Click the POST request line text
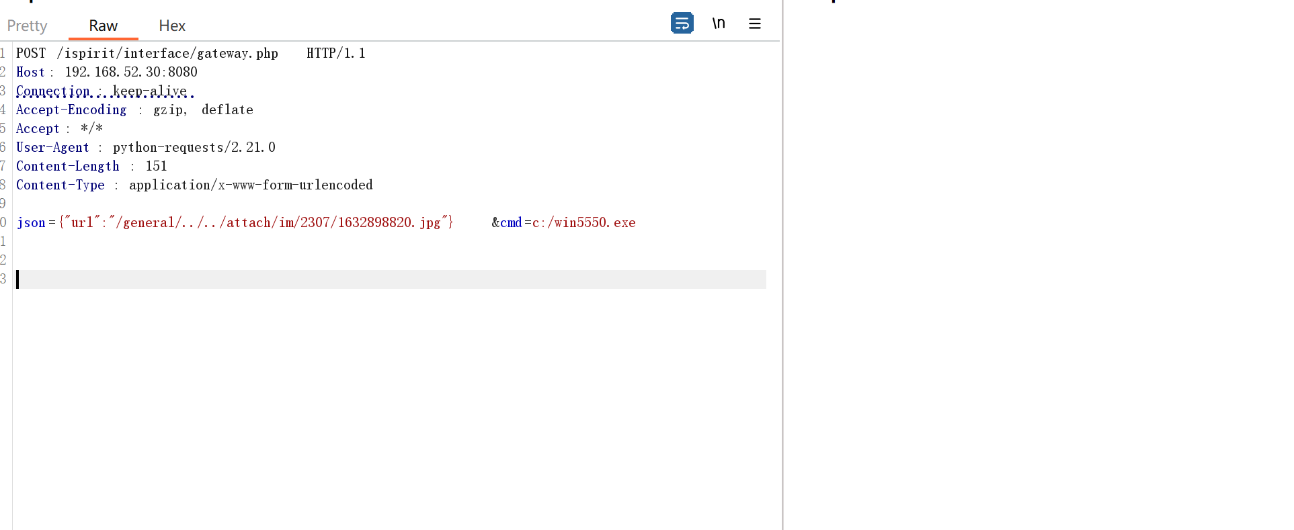 pos(191,53)
